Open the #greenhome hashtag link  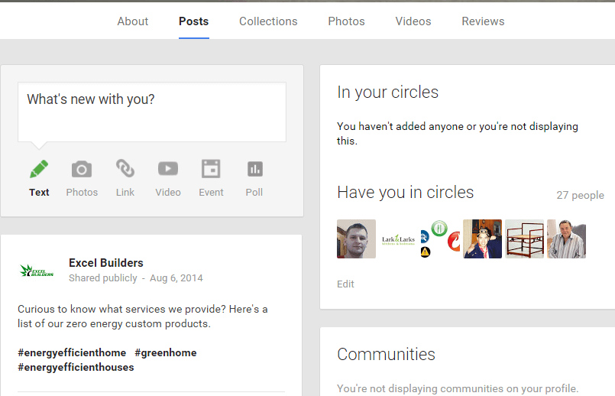click(166, 353)
